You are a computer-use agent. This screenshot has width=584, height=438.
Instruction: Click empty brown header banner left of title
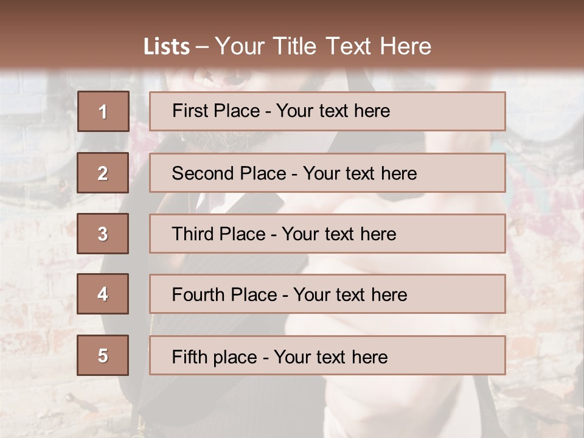click(61, 36)
